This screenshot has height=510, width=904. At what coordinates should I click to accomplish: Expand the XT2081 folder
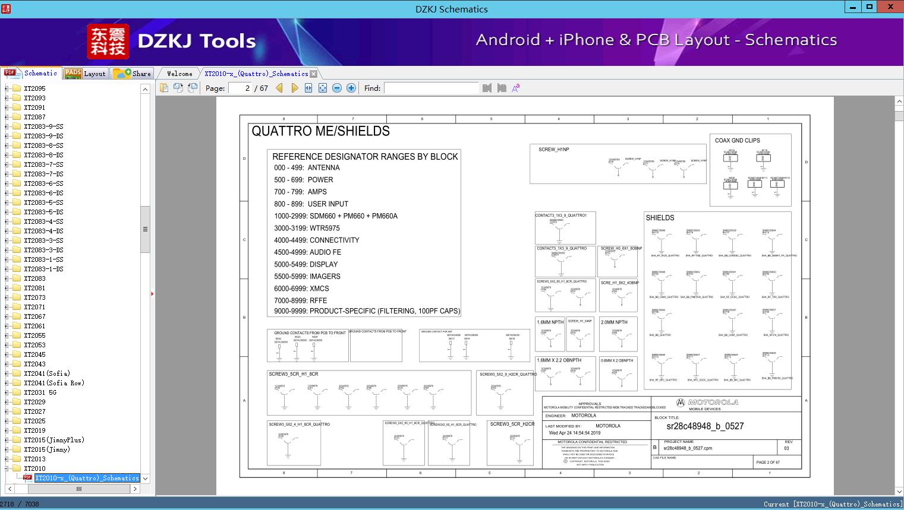click(x=7, y=288)
